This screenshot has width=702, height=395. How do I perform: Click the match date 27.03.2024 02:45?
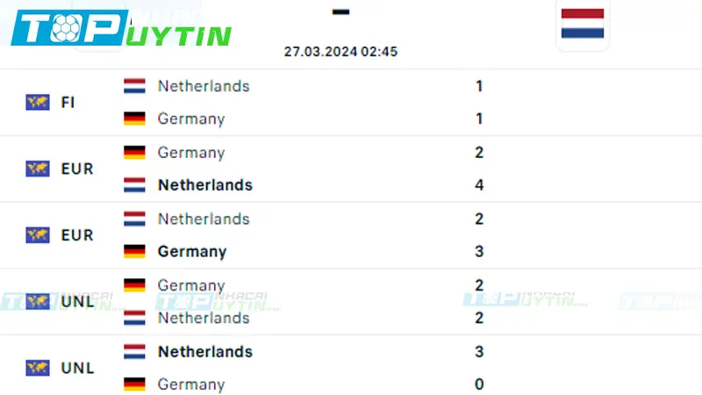[x=340, y=52]
